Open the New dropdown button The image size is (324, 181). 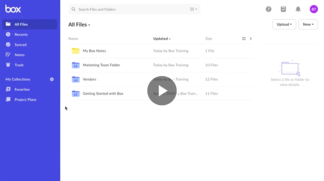308,24
